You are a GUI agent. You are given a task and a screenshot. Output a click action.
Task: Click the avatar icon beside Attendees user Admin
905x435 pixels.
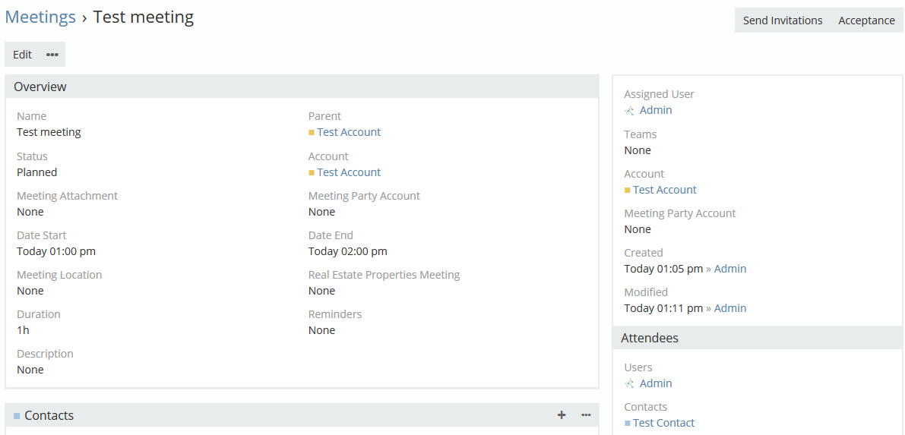629,384
